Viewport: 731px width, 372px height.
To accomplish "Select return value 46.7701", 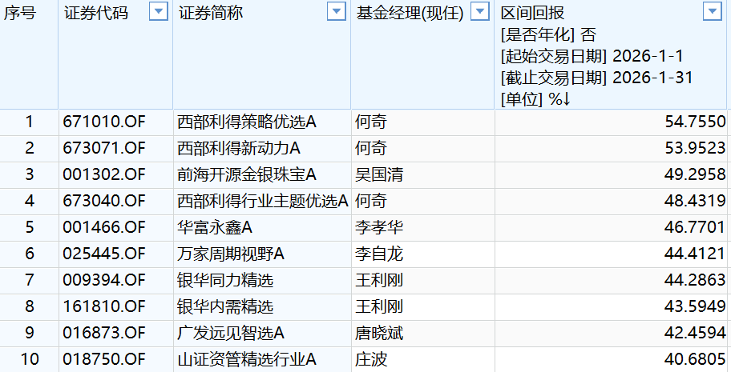I will (695, 227).
